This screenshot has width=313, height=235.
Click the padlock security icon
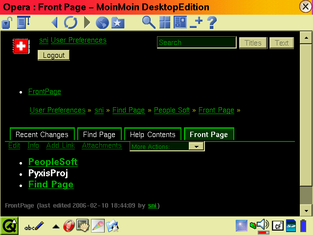[7, 23]
